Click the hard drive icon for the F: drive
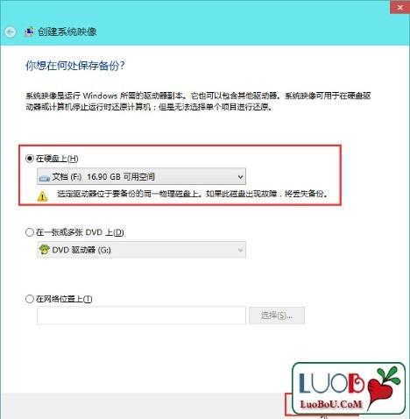This screenshot has height=419, width=410. point(45,177)
